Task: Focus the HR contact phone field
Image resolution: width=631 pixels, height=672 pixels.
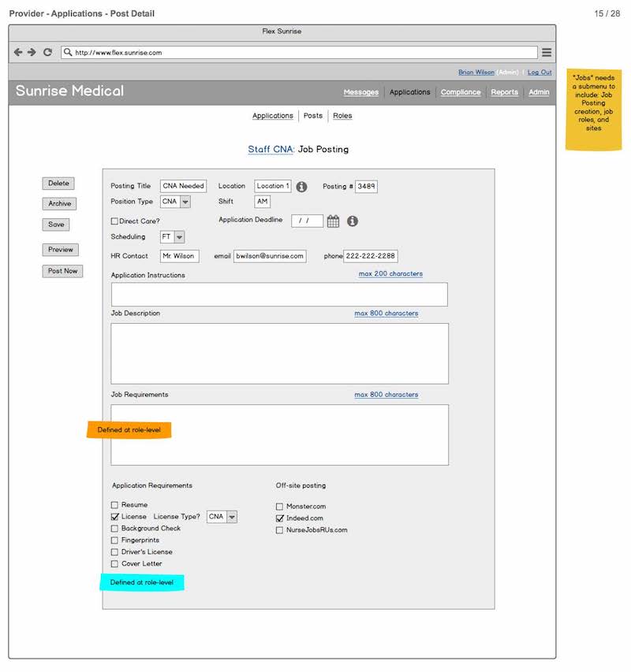Action: tap(371, 256)
